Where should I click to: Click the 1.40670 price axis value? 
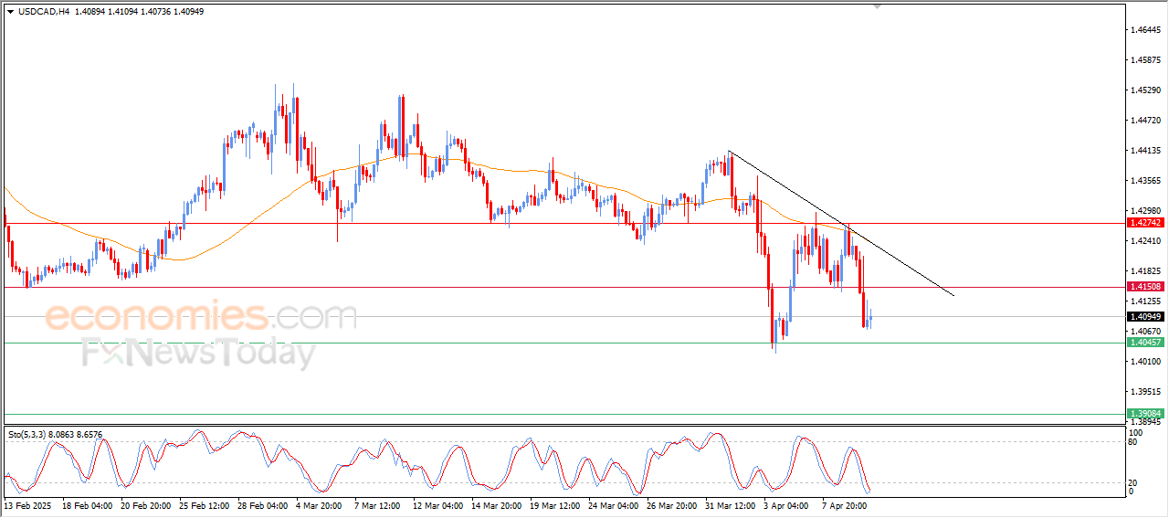point(1146,332)
